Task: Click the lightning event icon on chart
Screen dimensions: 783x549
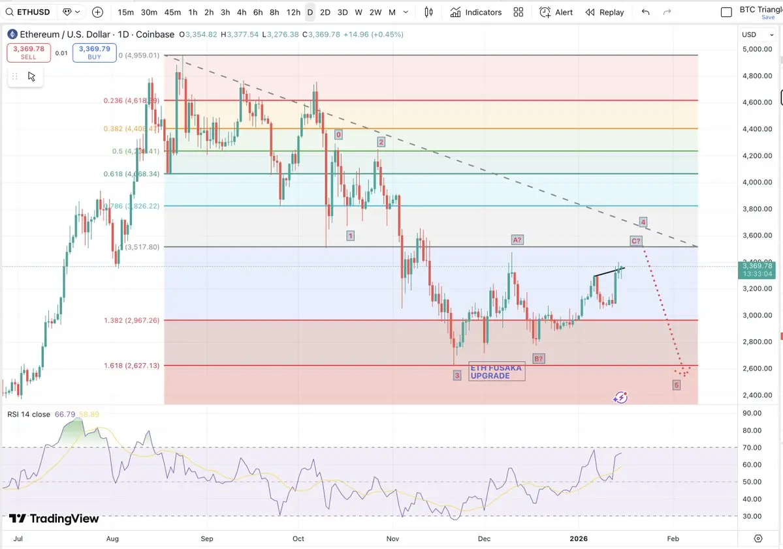Action: (x=620, y=398)
